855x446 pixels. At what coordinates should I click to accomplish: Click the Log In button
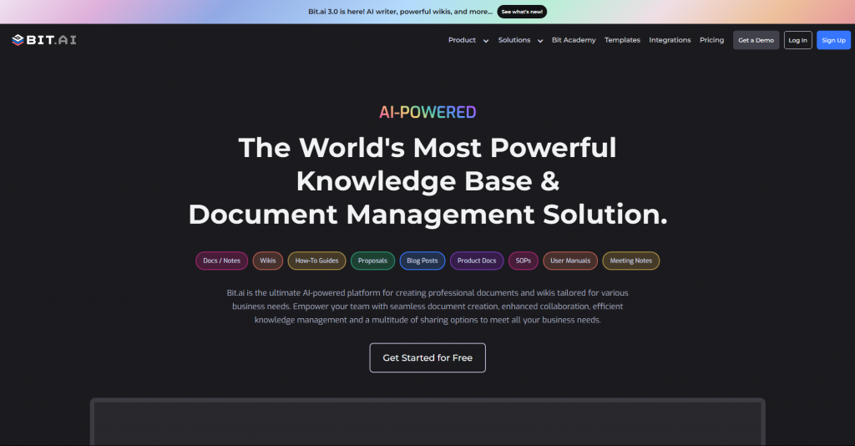pyautogui.click(x=797, y=40)
